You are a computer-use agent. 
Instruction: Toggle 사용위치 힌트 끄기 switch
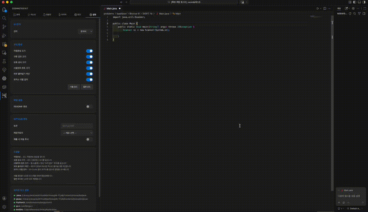click(x=89, y=68)
